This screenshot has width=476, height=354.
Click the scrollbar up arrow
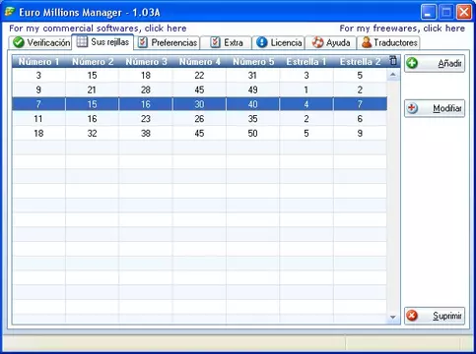tap(393, 75)
